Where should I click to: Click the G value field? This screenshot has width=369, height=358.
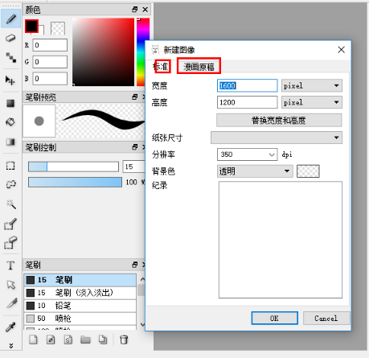click(50, 62)
